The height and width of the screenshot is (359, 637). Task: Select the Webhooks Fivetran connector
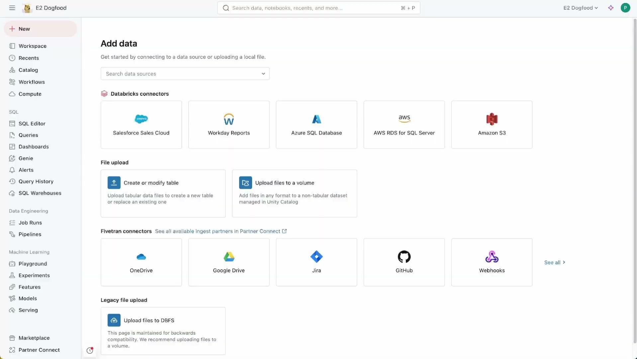[492, 262]
